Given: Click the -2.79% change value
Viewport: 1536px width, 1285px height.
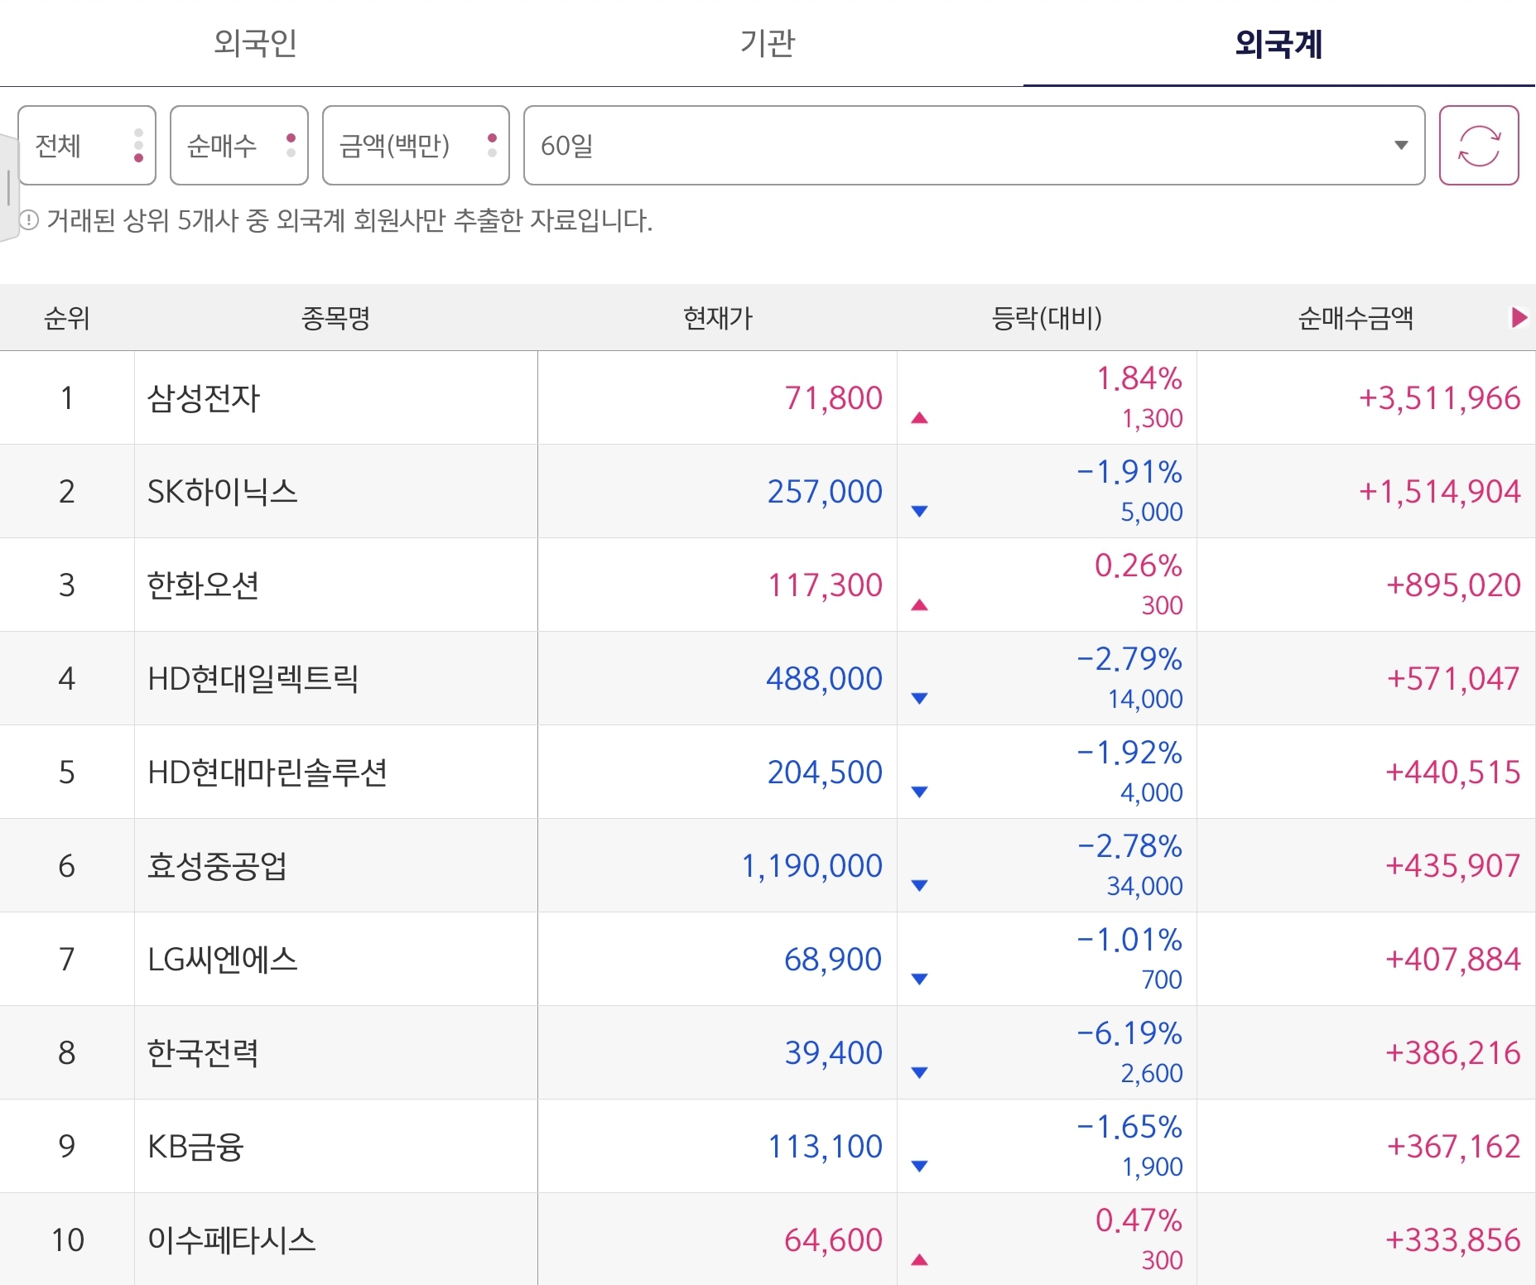Looking at the screenshot, I should pos(1129,659).
